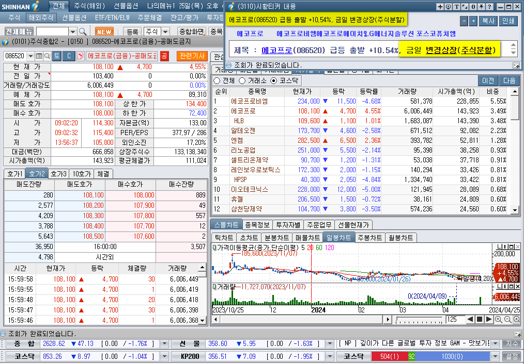This screenshot has width=524, height=364.
Task: Open dropdown next to 선물 index ticker
Action: coord(330,344)
